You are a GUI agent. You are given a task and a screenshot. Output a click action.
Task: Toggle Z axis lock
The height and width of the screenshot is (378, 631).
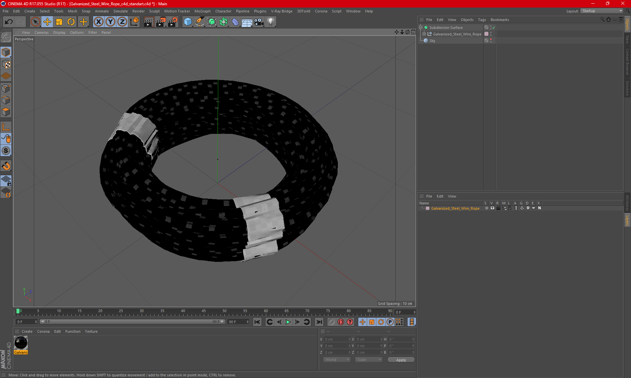click(122, 22)
